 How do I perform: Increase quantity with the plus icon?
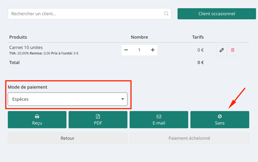(x=153, y=50)
